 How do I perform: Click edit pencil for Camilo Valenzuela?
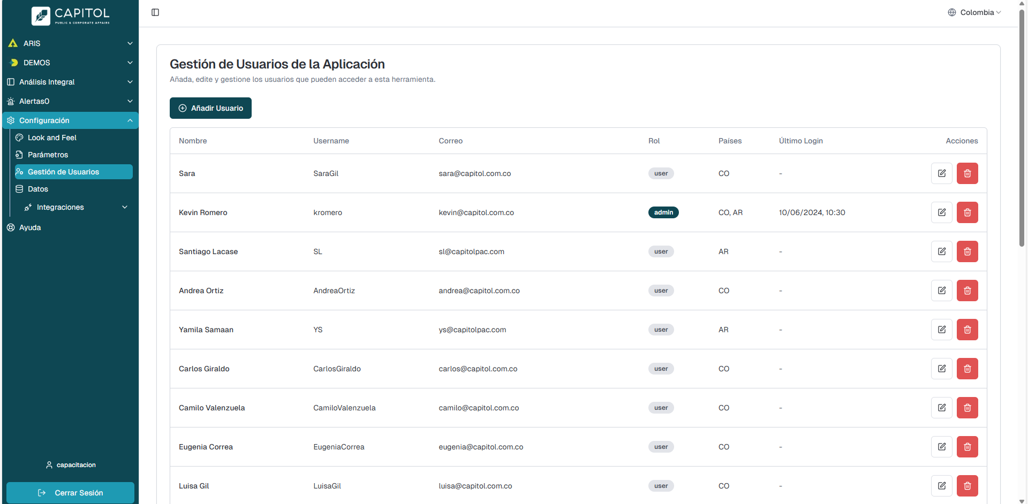tap(941, 408)
